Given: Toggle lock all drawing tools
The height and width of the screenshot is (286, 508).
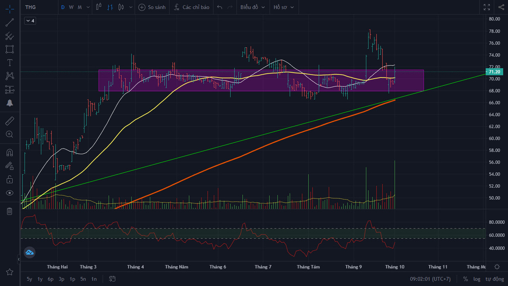Looking at the screenshot, I should (x=10, y=180).
